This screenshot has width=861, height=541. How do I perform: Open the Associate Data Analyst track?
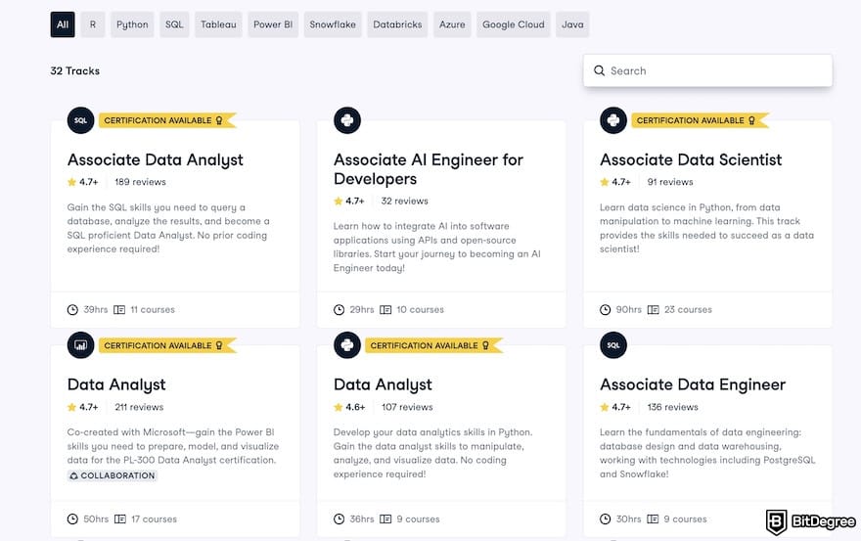coord(155,159)
